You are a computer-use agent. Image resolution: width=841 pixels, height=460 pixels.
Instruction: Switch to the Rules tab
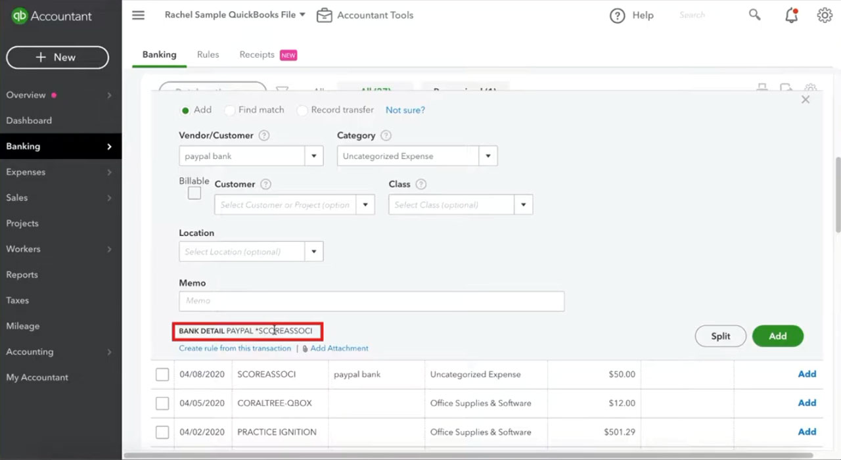[208, 55]
